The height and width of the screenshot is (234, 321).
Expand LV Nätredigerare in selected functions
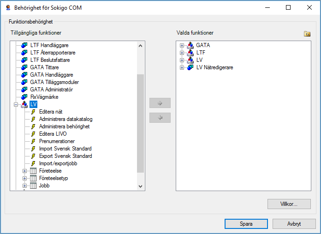182,67
